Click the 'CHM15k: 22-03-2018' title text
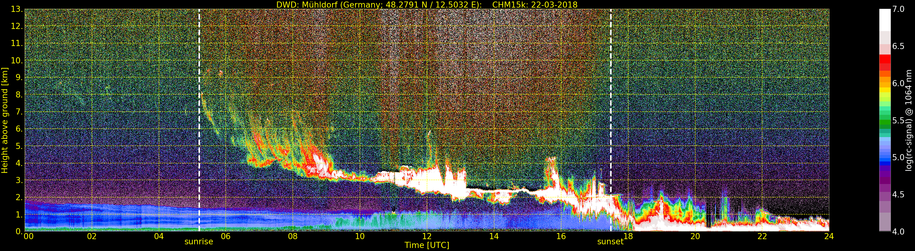Viewport: 915px width, 251px height. click(535, 5)
